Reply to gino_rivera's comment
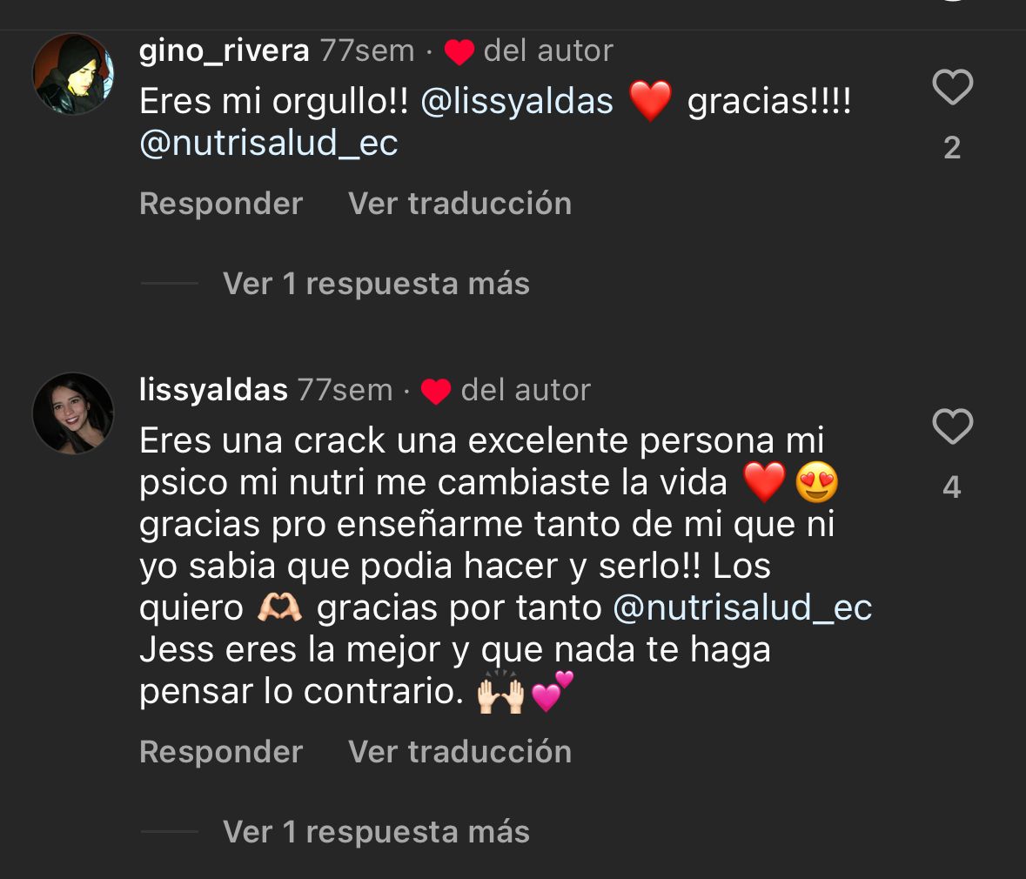This screenshot has height=879, width=1026. (x=221, y=204)
